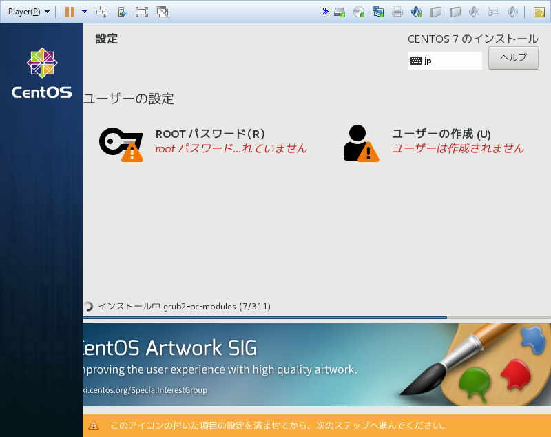Image resolution: width=551 pixels, height=437 pixels.
Task: Click the grayed keyboard device icon
Action: click(493, 12)
